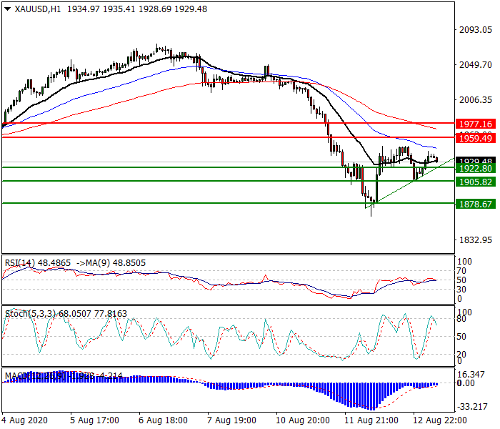Select the XAUUSD,H1 symbol label

coord(38,9)
